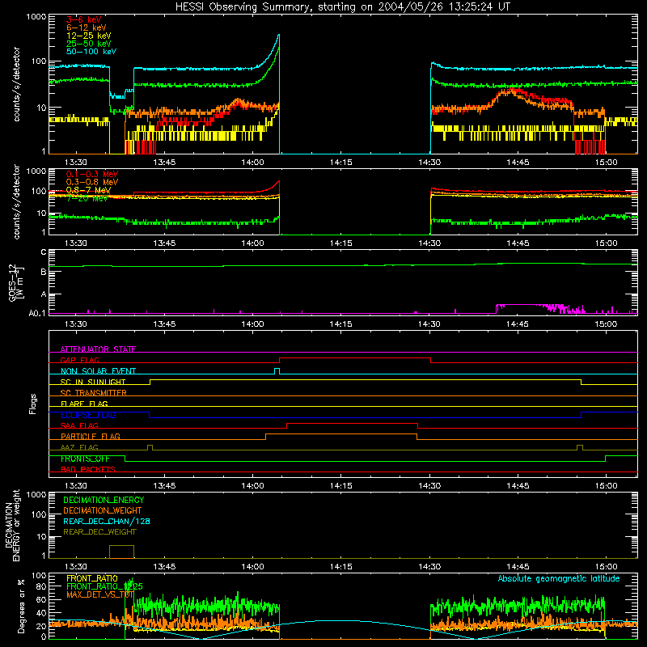Select the FRONTS_OFF flag label
Screen dimensions: 647x647
pyautogui.click(x=85, y=459)
